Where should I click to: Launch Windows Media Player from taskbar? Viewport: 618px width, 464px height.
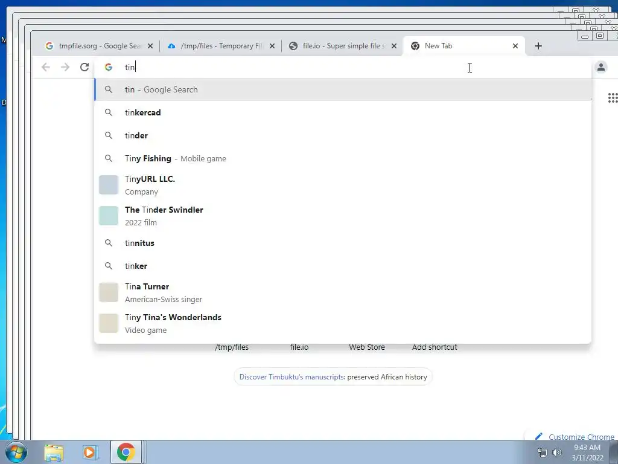[89, 453]
